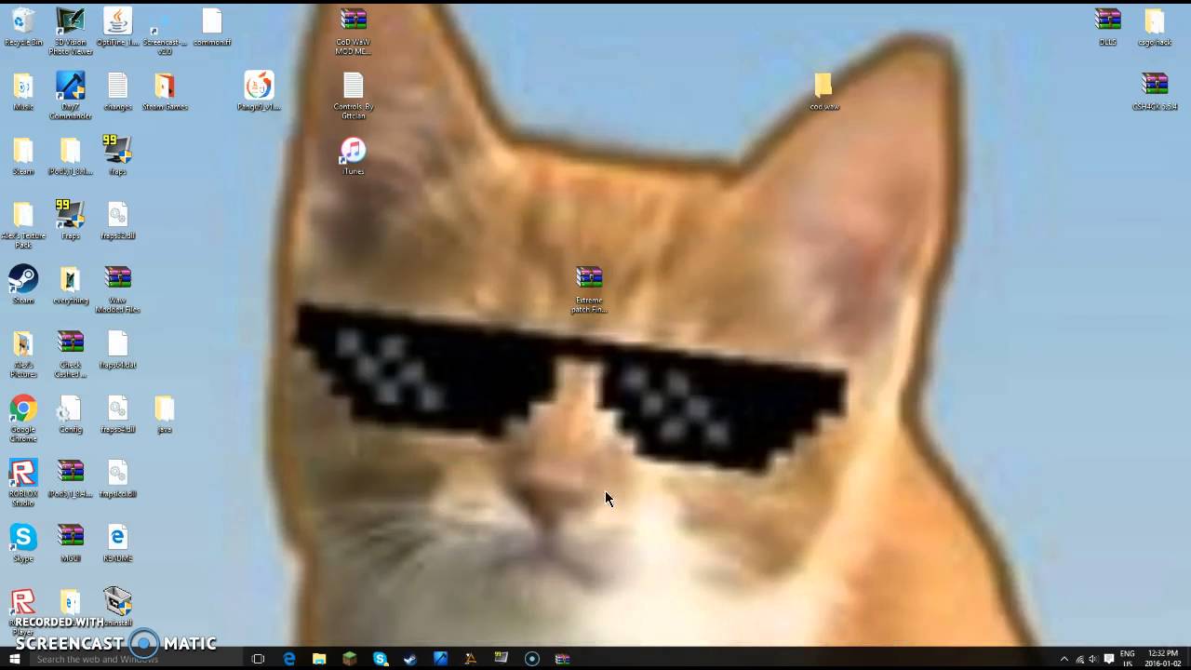Image resolution: width=1191 pixels, height=670 pixels.
Task: Open the Fraps taskbar icon
Action: [x=502, y=659]
